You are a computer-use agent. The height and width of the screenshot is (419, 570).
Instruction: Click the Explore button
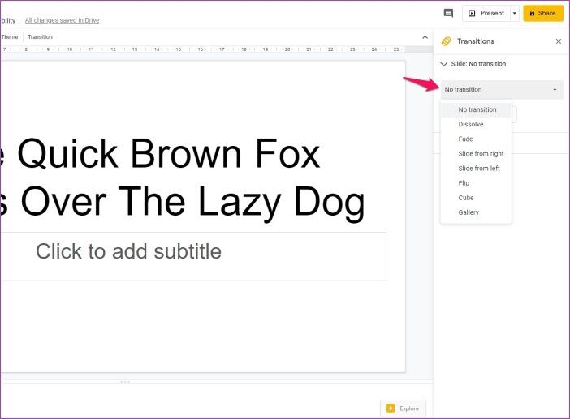point(403,408)
